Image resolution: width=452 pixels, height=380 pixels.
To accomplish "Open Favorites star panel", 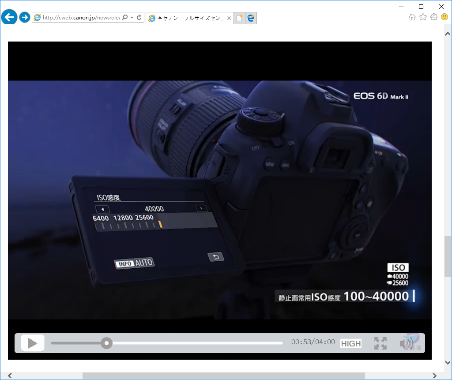I will 423,17.
